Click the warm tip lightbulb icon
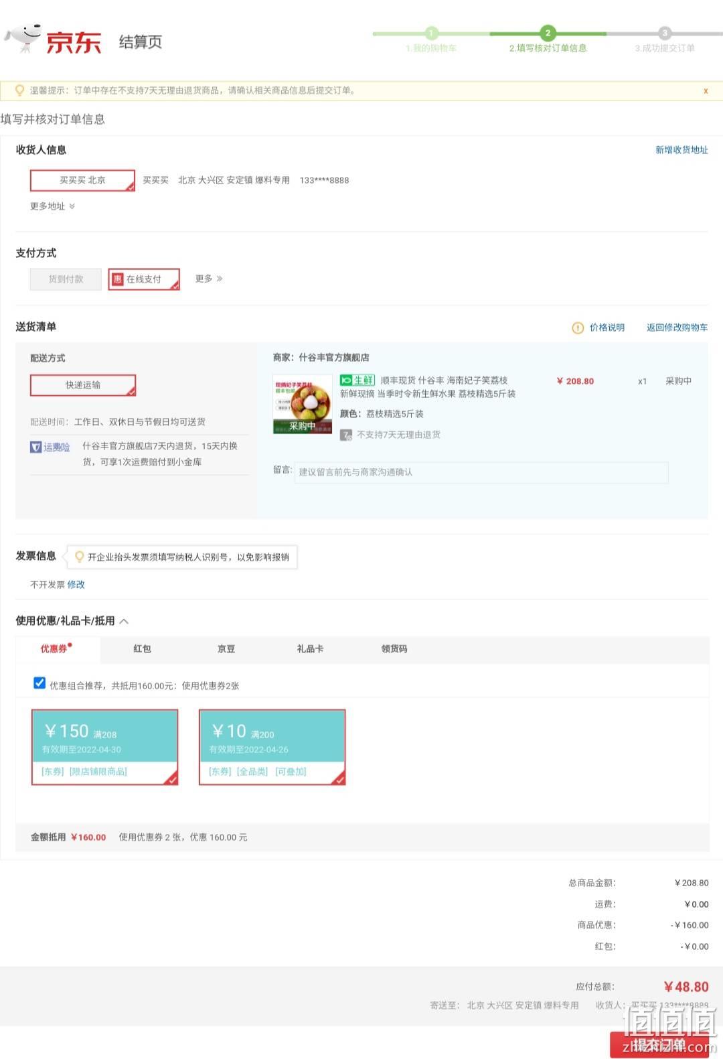This screenshot has width=723, height=1059. [x=19, y=90]
